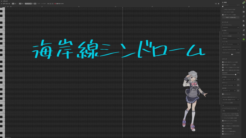Open the film clapper side panel
The image size is (246, 138).
244,12
